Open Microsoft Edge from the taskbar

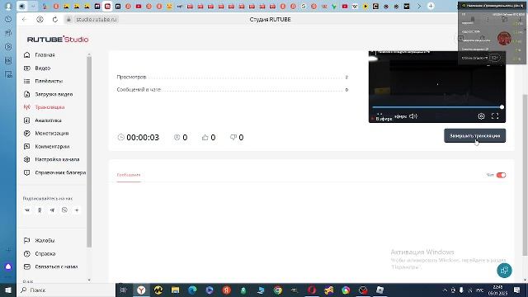pos(192,290)
